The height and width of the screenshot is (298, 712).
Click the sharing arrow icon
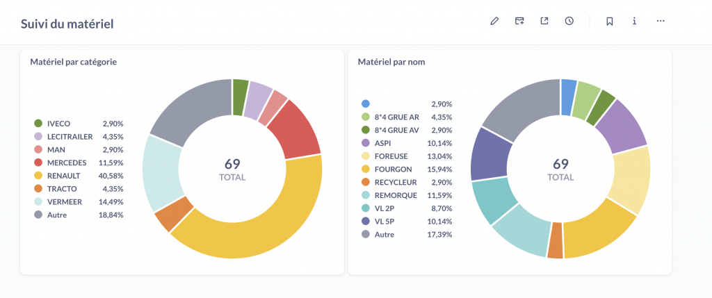tap(544, 21)
